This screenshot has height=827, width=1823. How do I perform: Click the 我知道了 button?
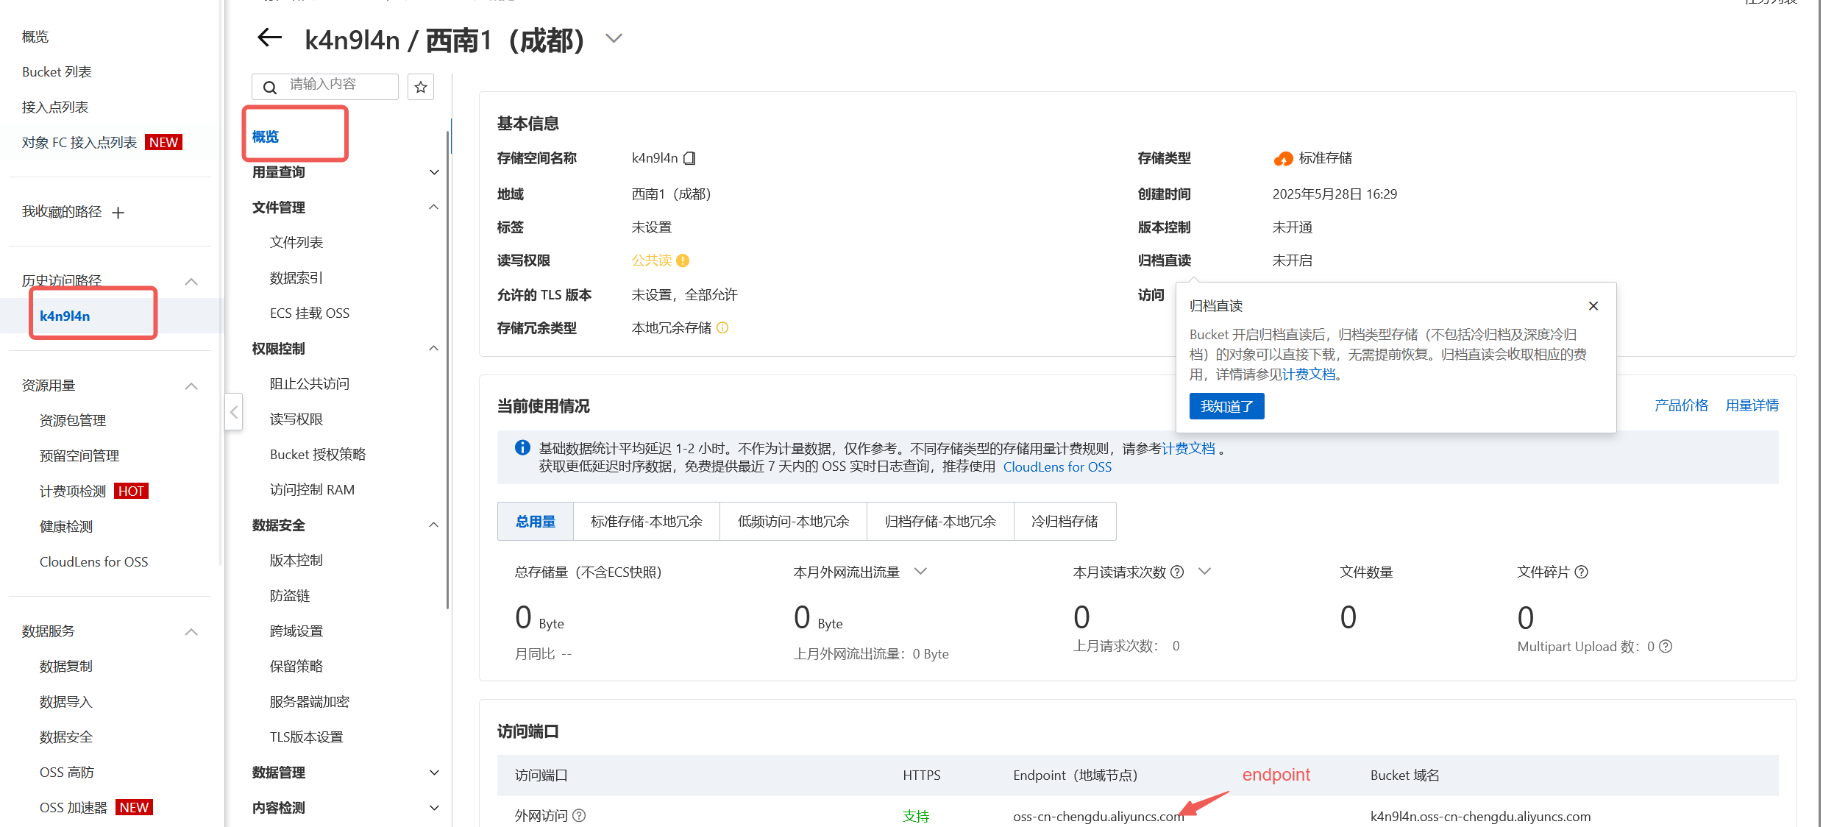tap(1226, 406)
